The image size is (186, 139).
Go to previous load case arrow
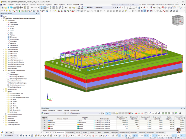pos(116,8)
